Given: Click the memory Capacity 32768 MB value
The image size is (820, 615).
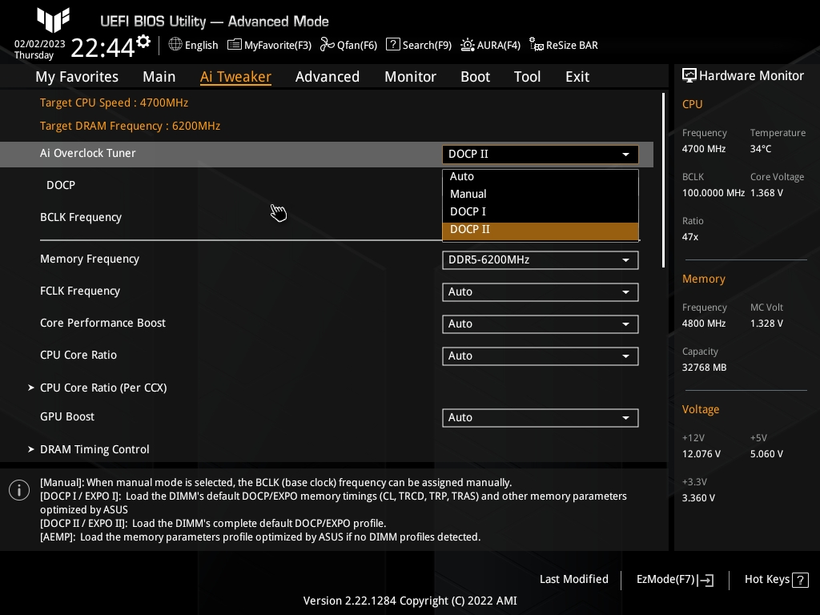Looking at the screenshot, I should (x=704, y=368).
